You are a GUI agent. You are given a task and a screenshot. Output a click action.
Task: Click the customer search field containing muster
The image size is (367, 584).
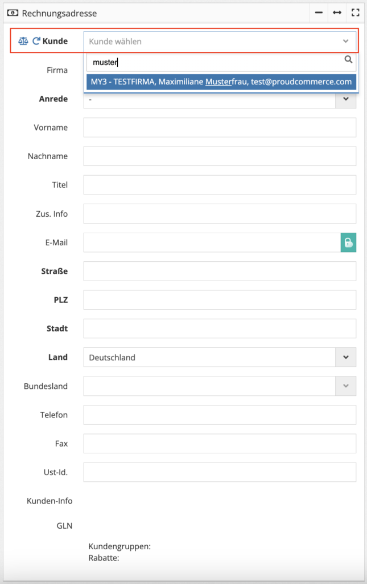pos(221,62)
